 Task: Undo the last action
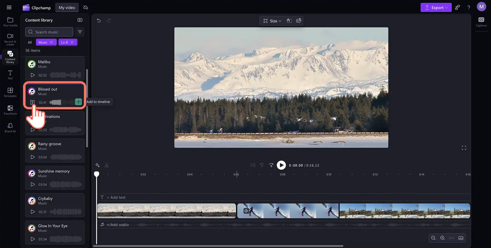tap(99, 21)
